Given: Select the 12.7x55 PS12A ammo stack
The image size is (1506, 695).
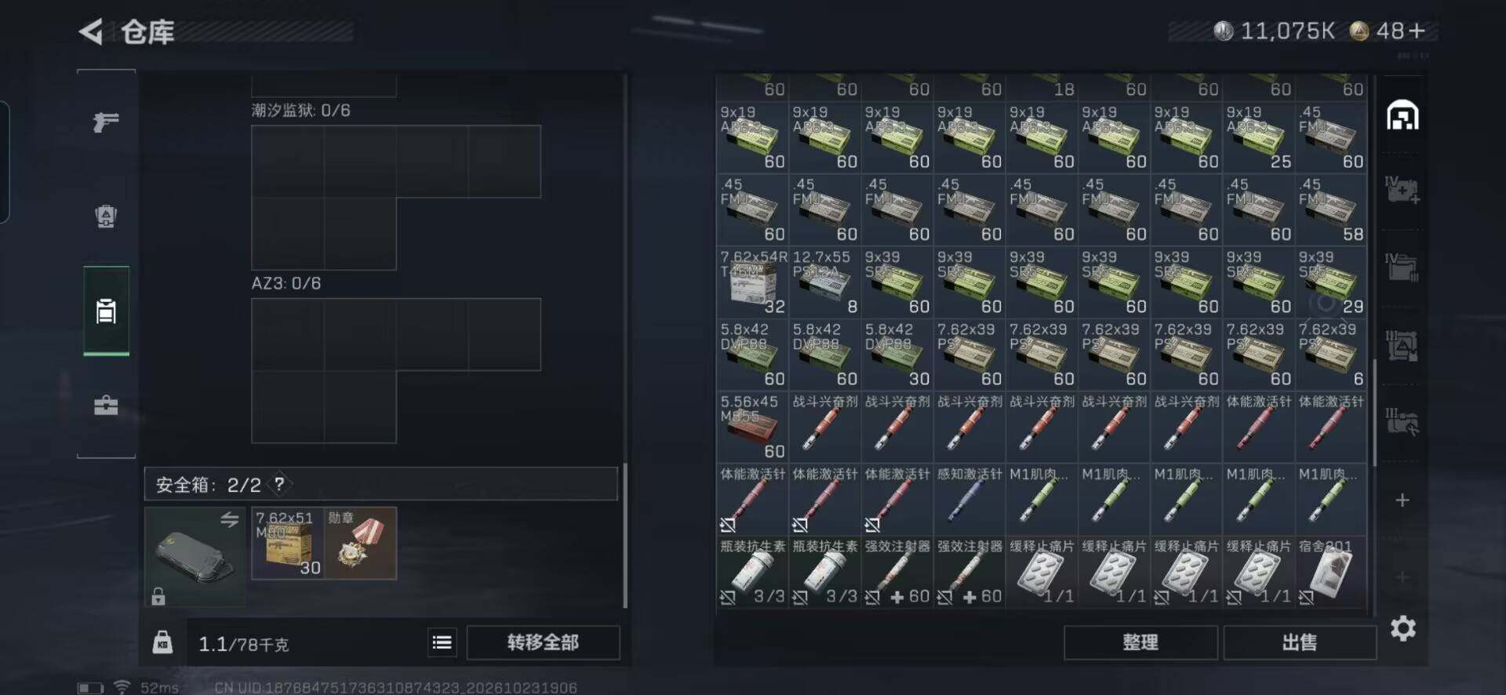Looking at the screenshot, I should click(x=824, y=282).
